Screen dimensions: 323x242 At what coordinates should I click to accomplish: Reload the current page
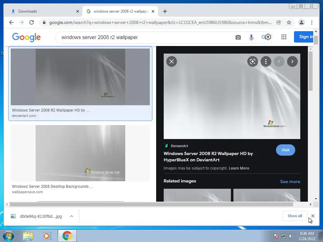click(x=32, y=22)
